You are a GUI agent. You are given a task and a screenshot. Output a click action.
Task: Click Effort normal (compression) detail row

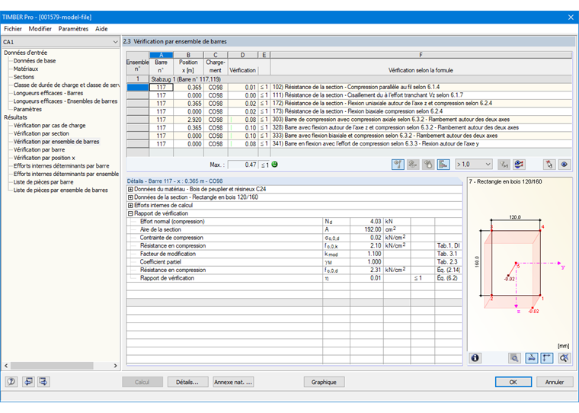pyautogui.click(x=294, y=222)
